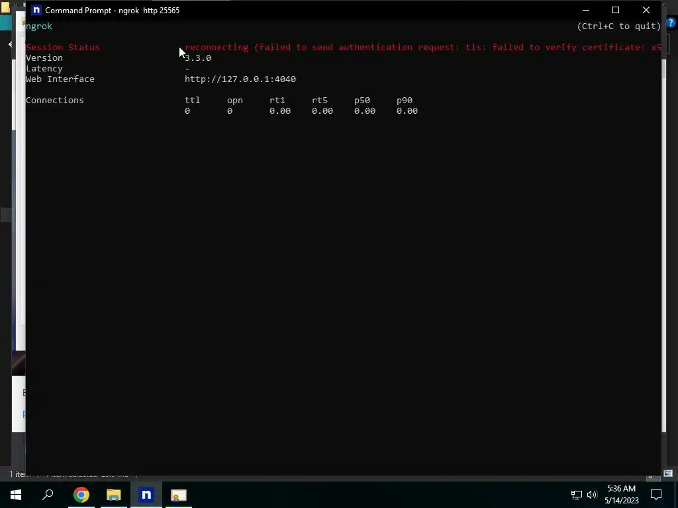Click the p90 column header
This screenshot has width=678, height=508.
pyautogui.click(x=405, y=101)
